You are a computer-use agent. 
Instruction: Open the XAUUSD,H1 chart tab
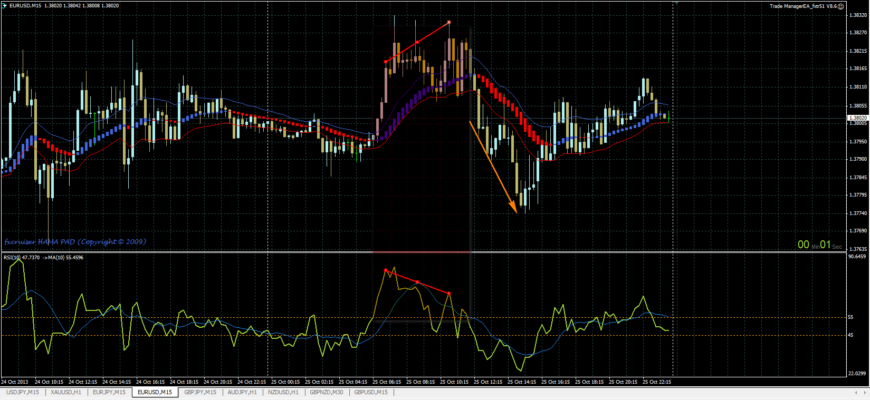(x=66, y=392)
